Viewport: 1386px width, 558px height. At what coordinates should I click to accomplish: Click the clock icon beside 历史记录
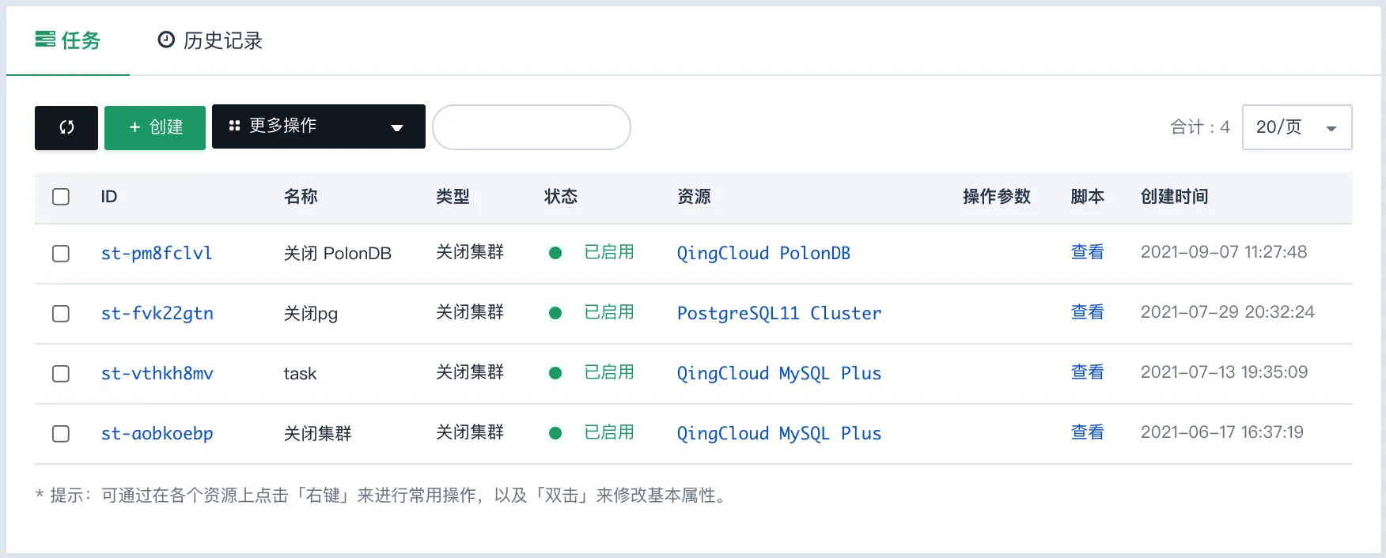coord(166,40)
